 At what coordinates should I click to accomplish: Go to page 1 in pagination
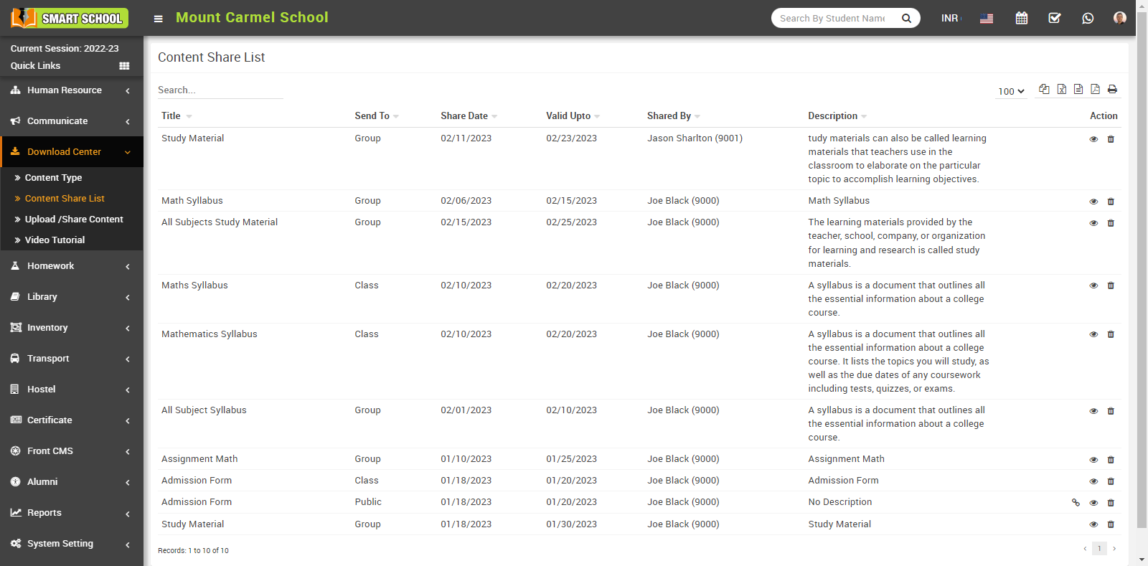coord(1099,549)
